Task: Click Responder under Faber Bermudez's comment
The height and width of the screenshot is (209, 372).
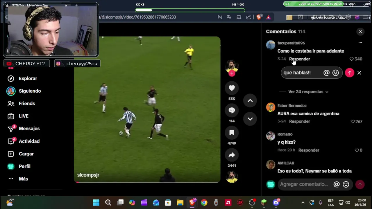Action: coord(299,121)
